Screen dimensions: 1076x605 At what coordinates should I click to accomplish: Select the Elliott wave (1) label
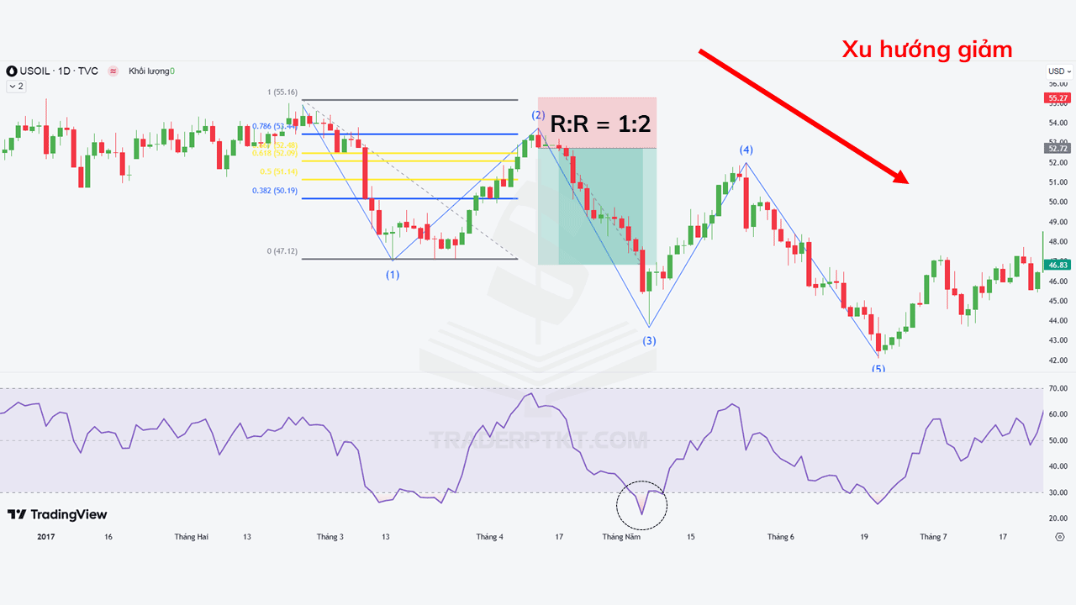point(393,275)
